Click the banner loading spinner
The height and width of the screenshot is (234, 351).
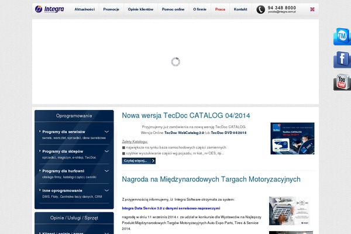tap(175, 62)
